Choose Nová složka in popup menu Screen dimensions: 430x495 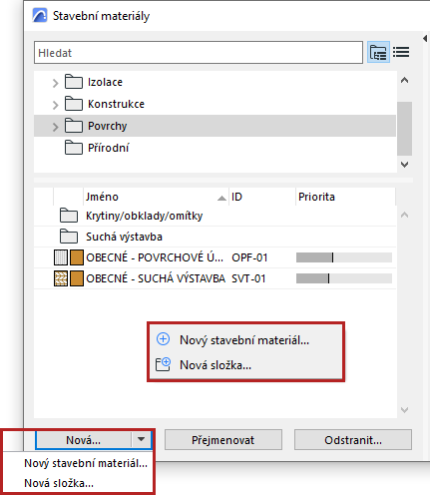click(x=215, y=365)
